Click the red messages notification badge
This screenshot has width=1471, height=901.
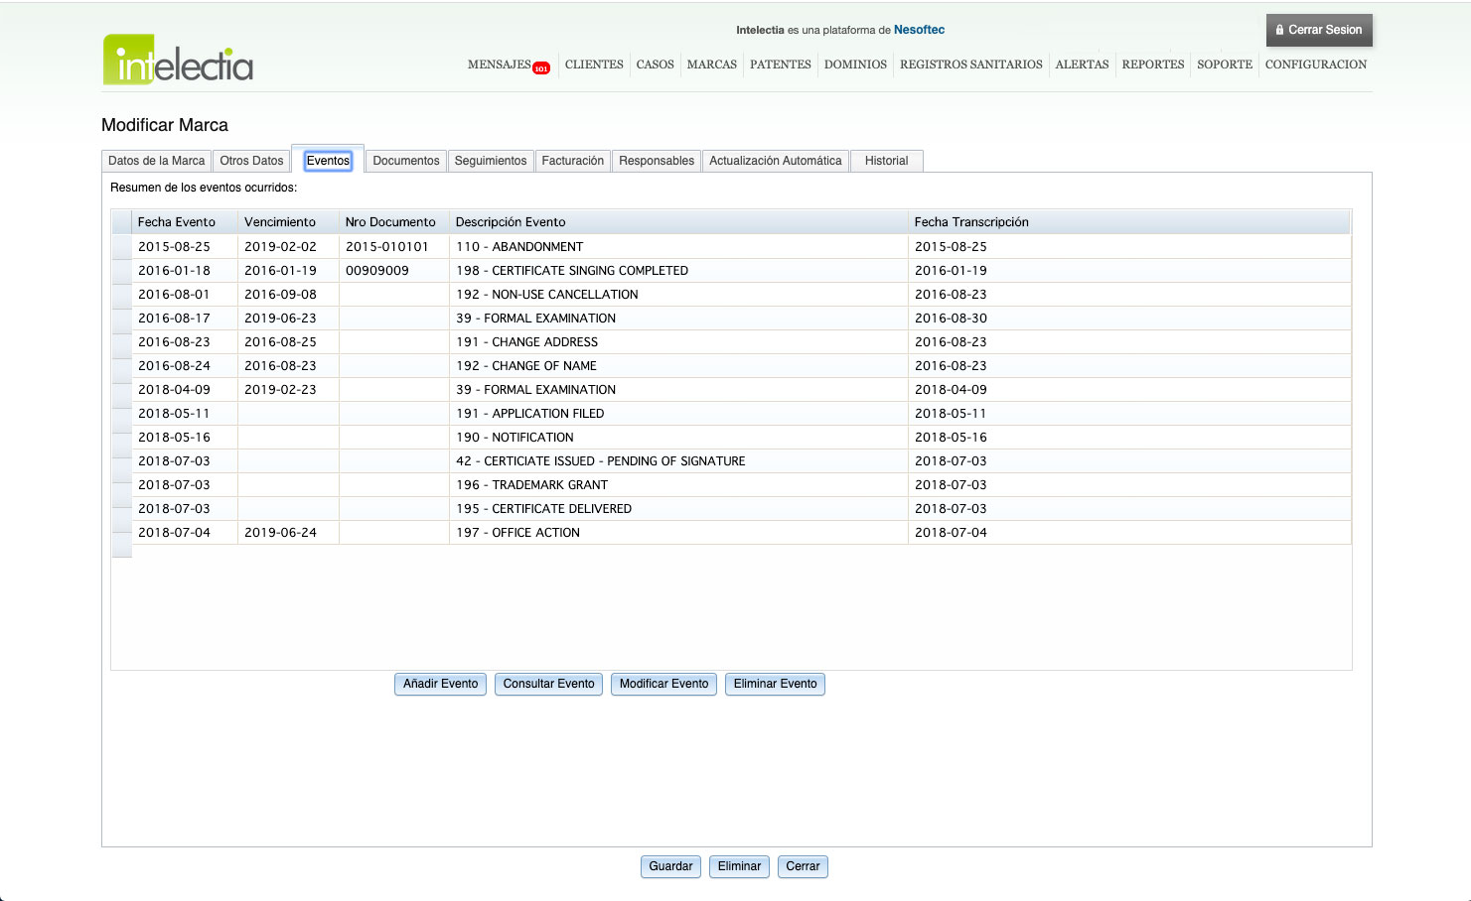541,68
